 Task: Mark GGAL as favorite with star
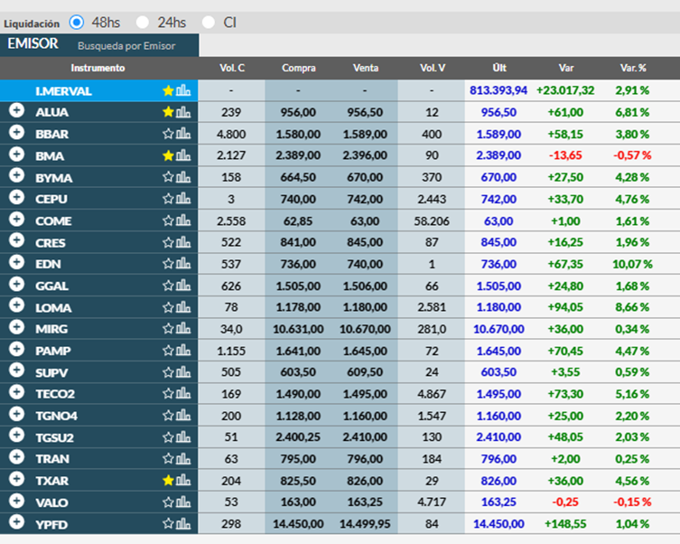(x=168, y=286)
